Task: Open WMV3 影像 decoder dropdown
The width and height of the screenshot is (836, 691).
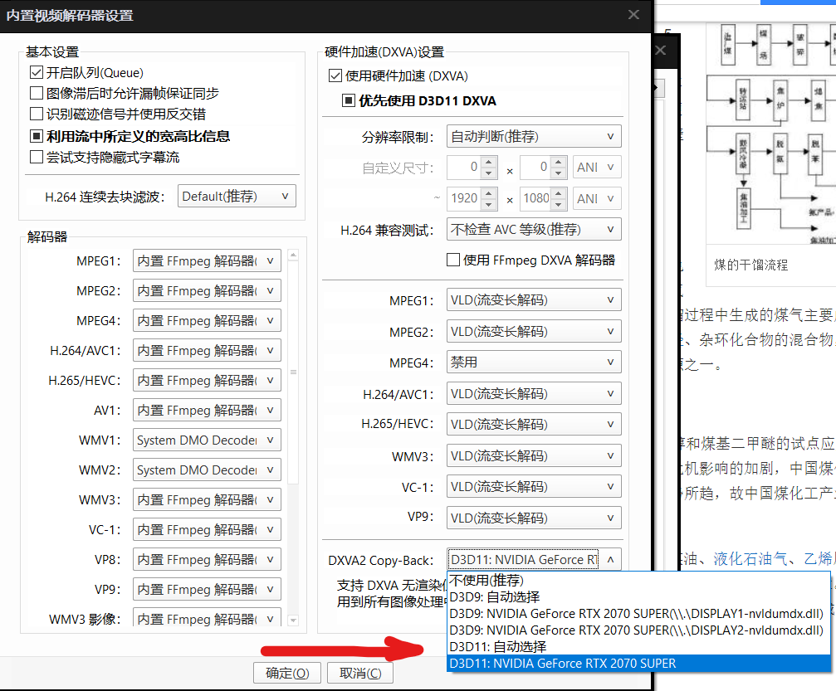Action: [x=207, y=619]
